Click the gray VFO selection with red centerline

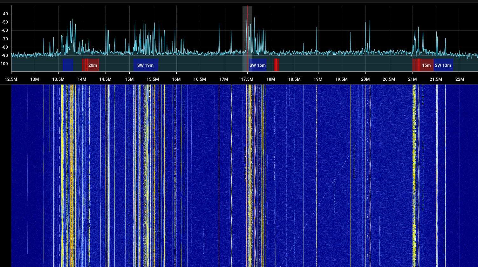coord(247,38)
